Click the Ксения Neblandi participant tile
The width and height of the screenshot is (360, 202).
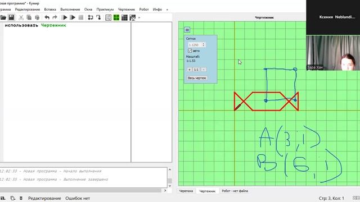333,17
